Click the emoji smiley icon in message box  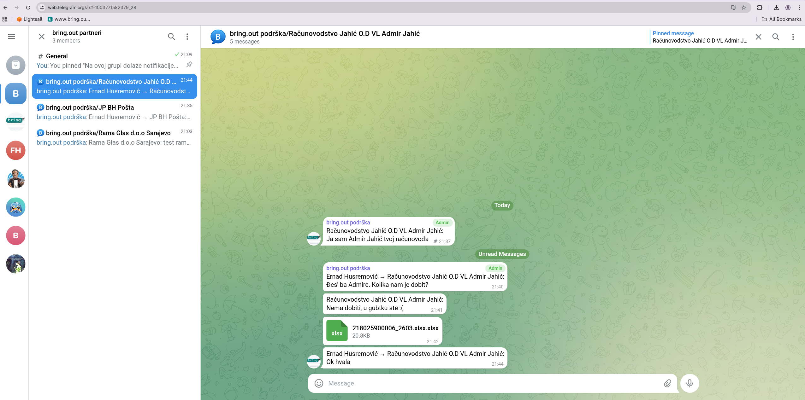point(319,383)
